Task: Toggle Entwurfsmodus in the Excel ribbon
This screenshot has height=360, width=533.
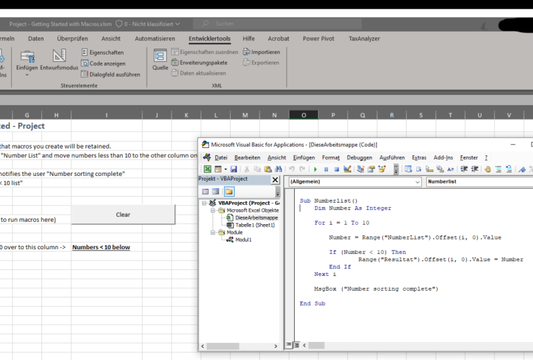Action: tap(59, 59)
